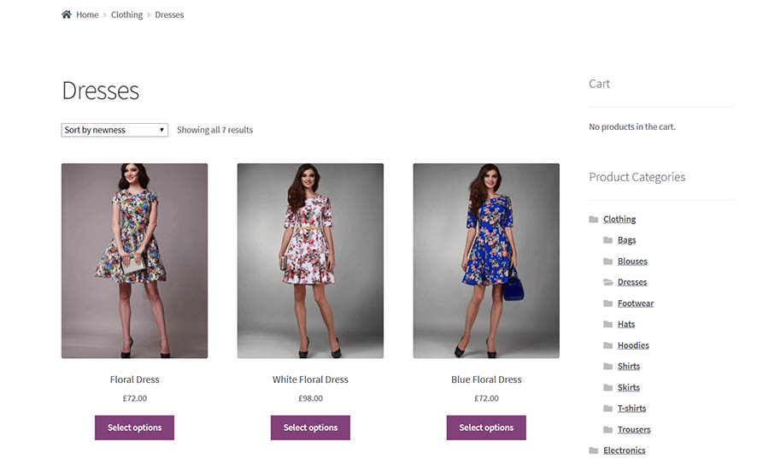The image size is (769, 465).
Task: Open the Home breadcrumb link
Action: (87, 15)
